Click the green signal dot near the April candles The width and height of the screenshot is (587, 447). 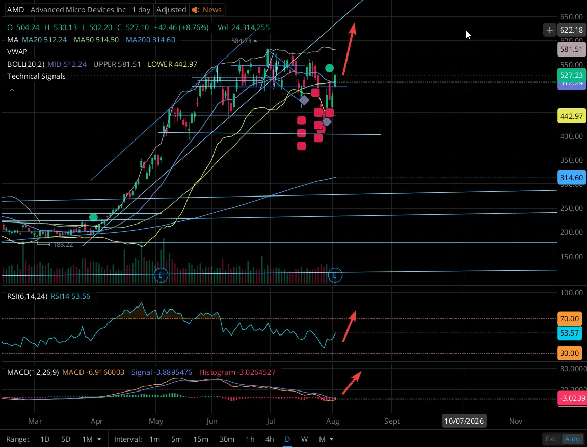pos(94,217)
